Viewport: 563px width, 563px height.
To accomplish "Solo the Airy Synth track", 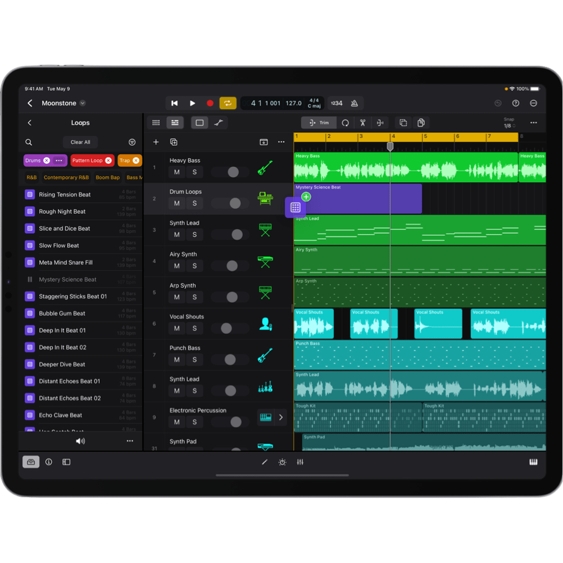I will click(x=194, y=266).
